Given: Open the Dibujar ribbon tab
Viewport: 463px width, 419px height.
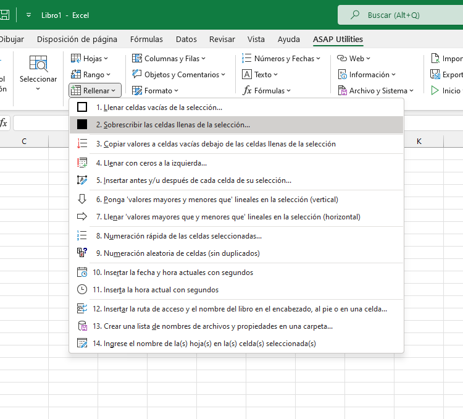Looking at the screenshot, I should click(12, 40).
